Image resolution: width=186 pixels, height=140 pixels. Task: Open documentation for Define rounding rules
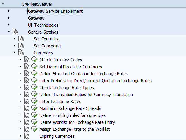point(27,115)
